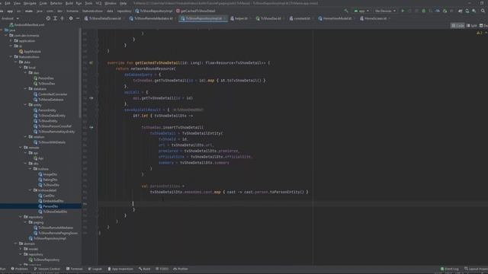This screenshot has height=274, width=488.
Task: Run the app with green play button
Action: pyautogui.click(x=403, y=11)
